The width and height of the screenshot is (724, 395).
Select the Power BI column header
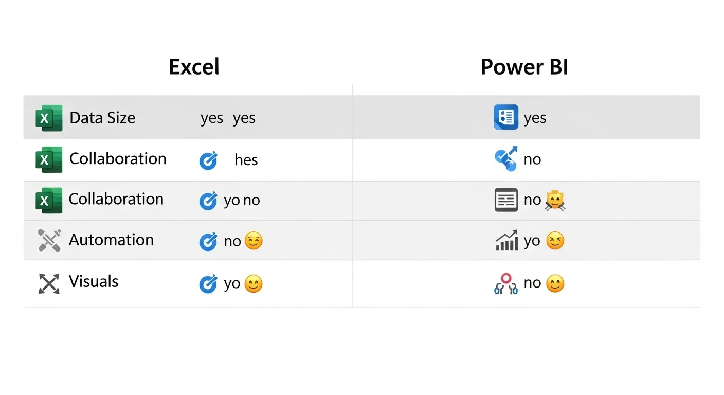[524, 67]
